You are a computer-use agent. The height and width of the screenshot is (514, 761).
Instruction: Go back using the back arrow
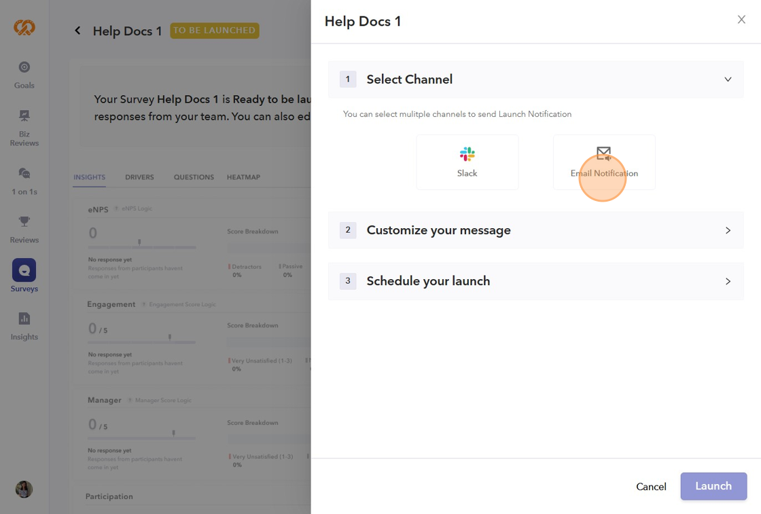(77, 31)
